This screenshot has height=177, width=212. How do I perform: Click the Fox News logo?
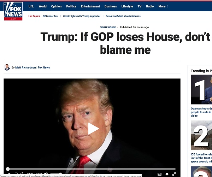click(13, 11)
